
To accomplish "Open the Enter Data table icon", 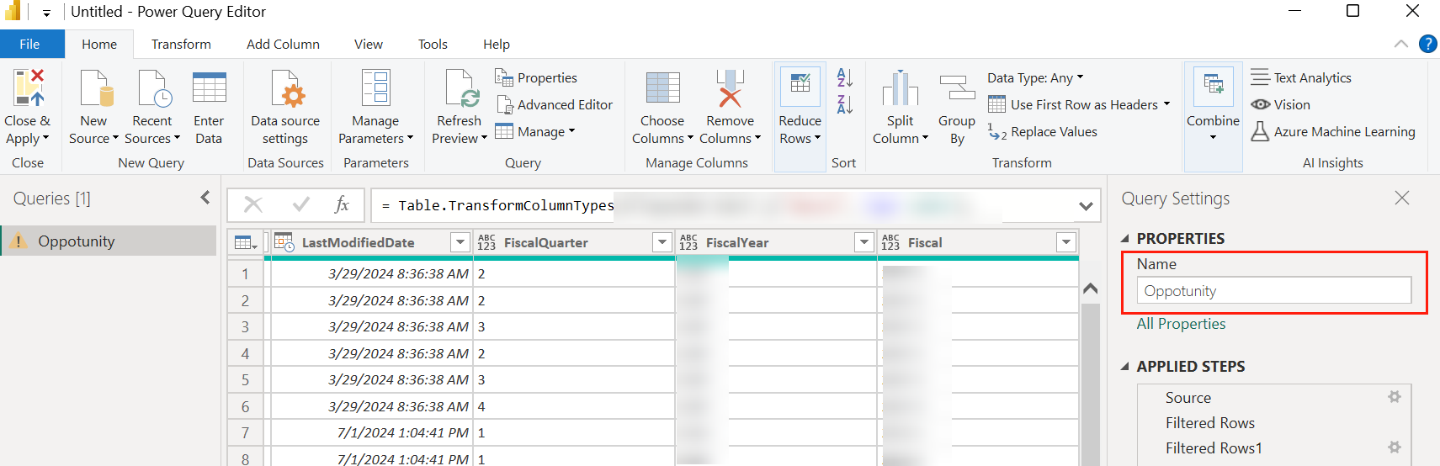I will click(209, 88).
